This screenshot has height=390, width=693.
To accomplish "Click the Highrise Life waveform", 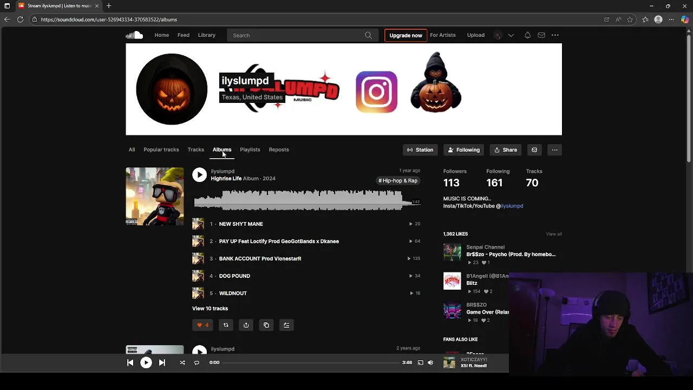I will (307, 200).
